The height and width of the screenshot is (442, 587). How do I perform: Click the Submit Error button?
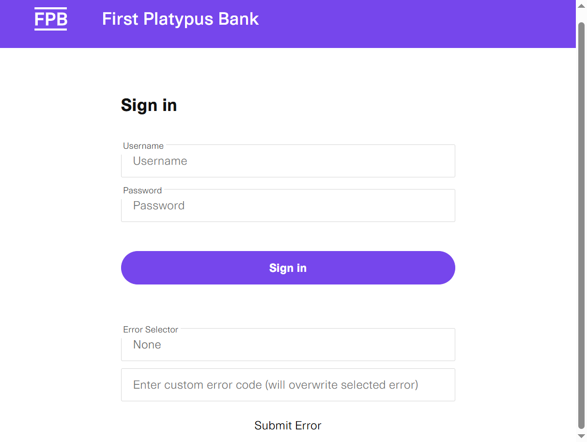pos(288,426)
